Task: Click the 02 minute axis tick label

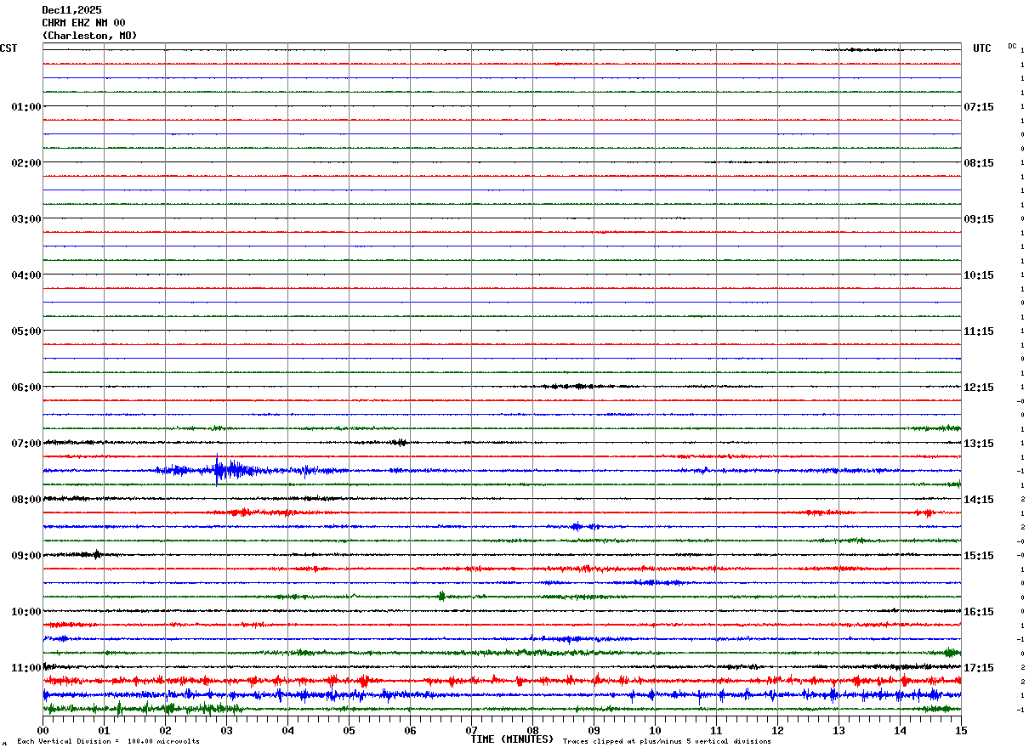Action: (166, 730)
